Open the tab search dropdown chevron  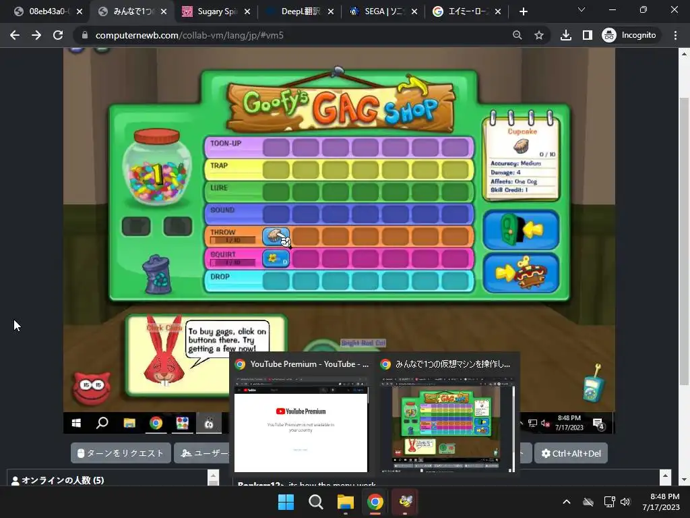click(x=582, y=9)
